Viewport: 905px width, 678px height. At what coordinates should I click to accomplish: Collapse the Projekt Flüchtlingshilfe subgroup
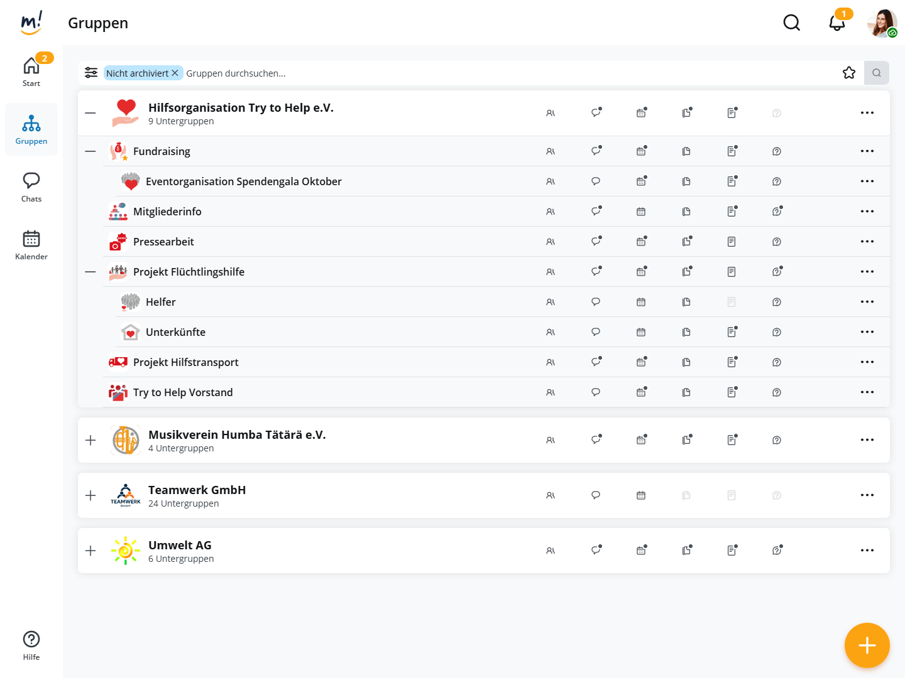pyautogui.click(x=90, y=272)
